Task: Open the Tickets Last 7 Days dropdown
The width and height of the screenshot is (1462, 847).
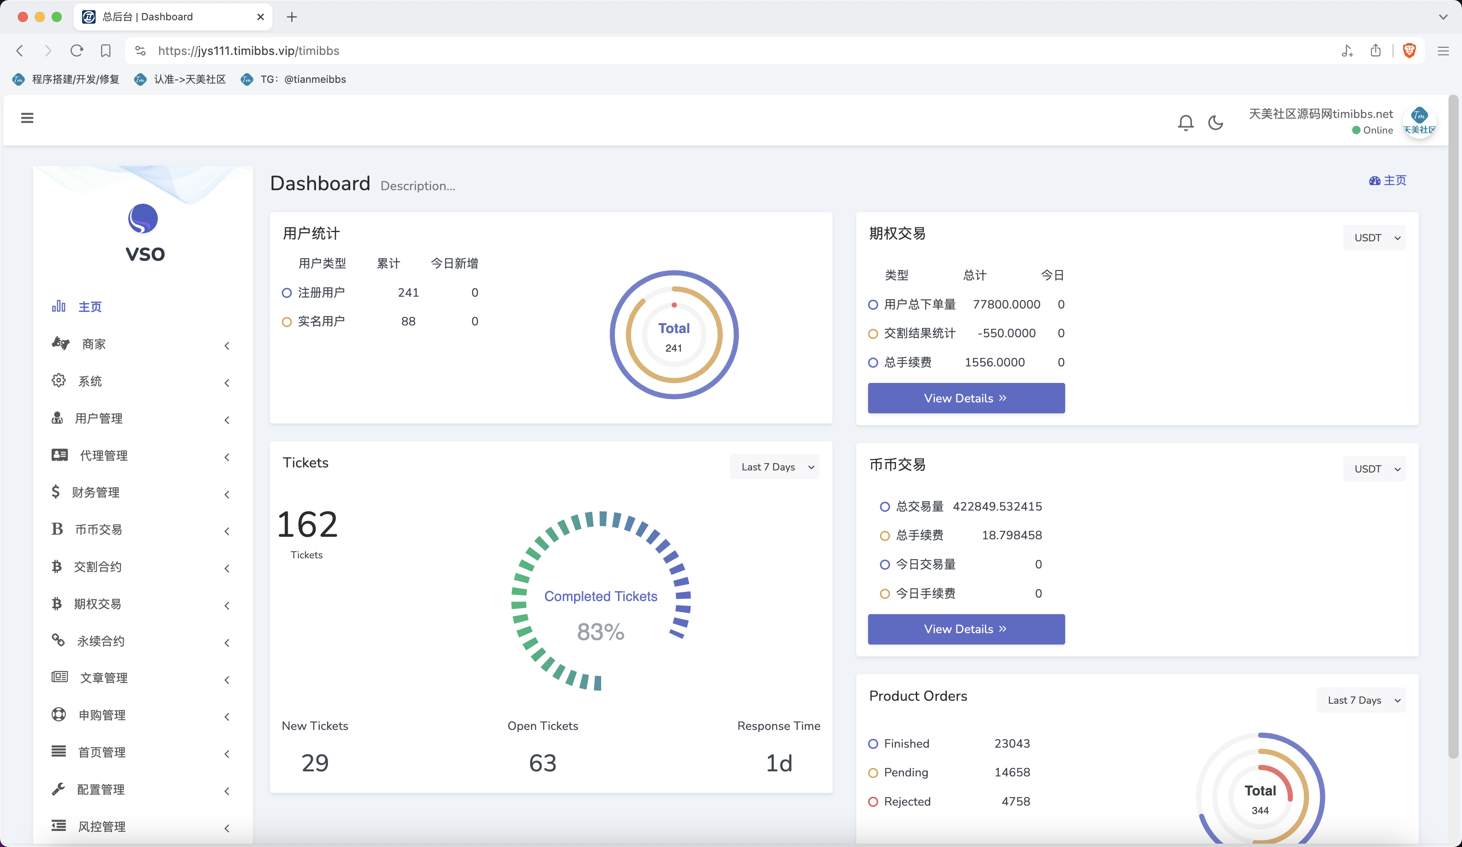Action: pyautogui.click(x=774, y=467)
